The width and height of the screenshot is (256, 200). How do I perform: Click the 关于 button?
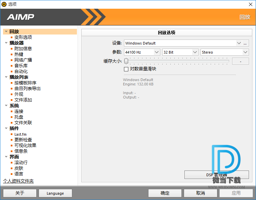[20, 193]
